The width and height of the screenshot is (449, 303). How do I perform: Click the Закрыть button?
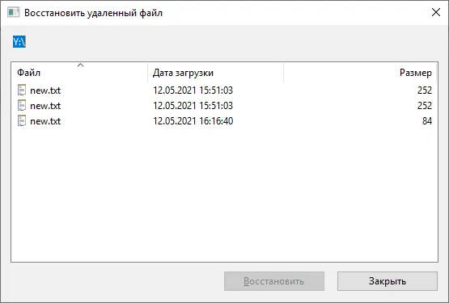[388, 281]
